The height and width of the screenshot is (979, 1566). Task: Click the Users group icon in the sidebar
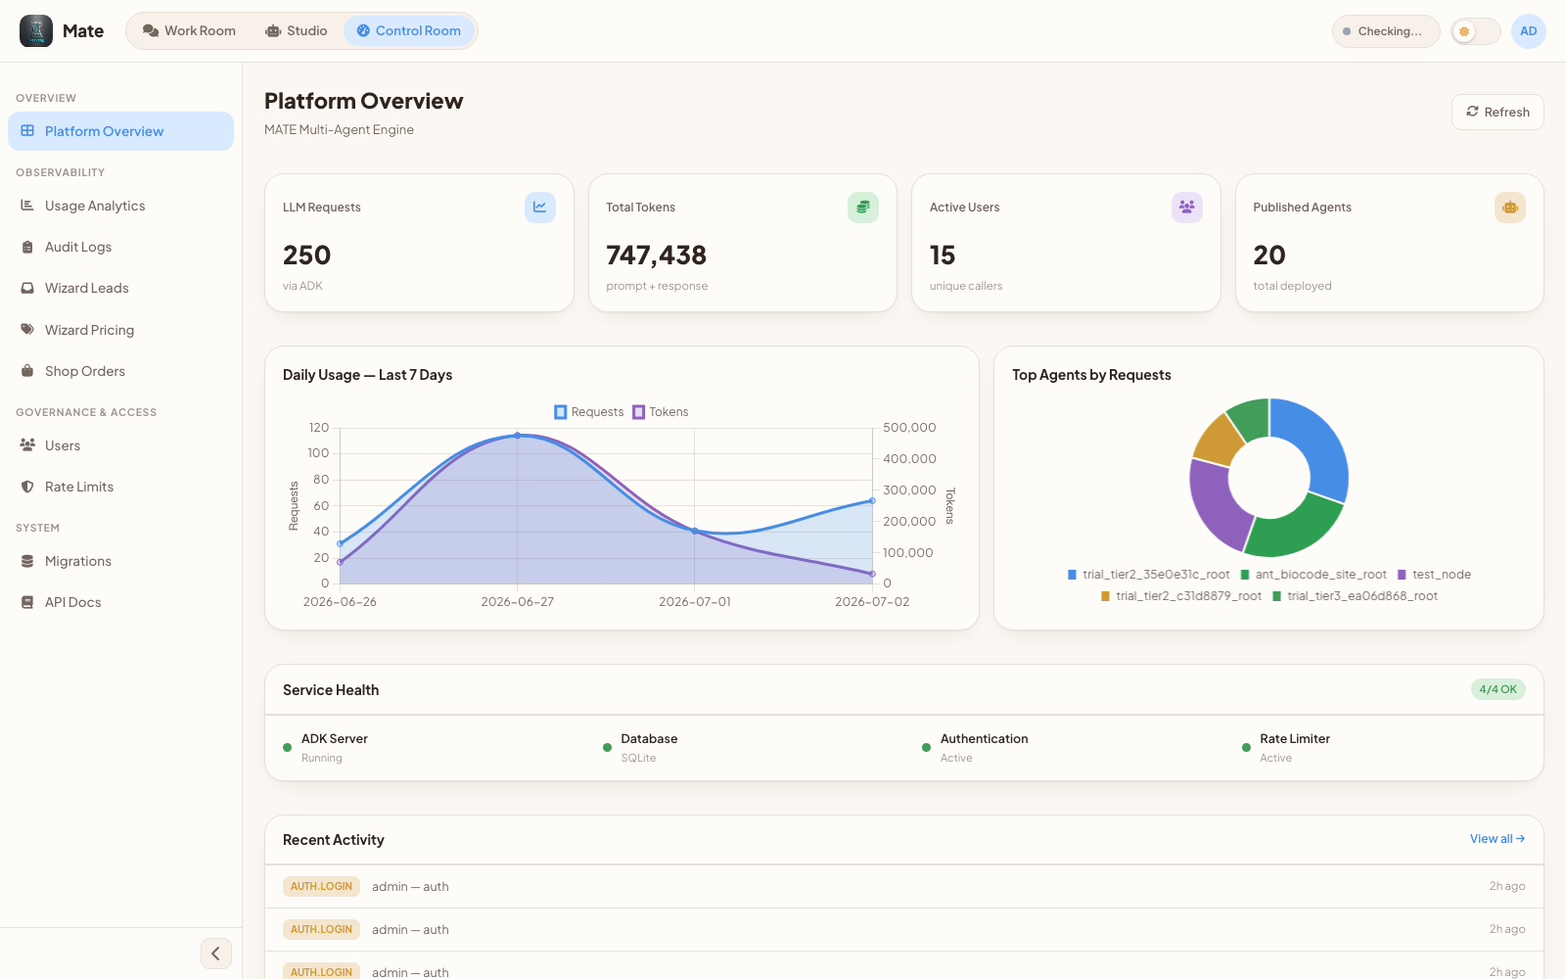pyautogui.click(x=27, y=444)
